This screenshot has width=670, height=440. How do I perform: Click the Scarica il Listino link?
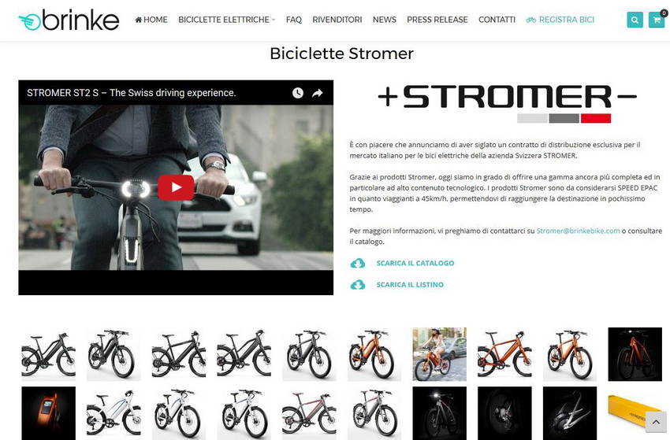pyautogui.click(x=410, y=285)
